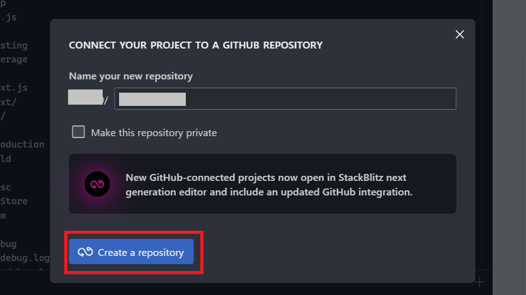Click the "oduction" text in the background panel
The width and height of the screenshot is (526, 295).
pos(22,144)
